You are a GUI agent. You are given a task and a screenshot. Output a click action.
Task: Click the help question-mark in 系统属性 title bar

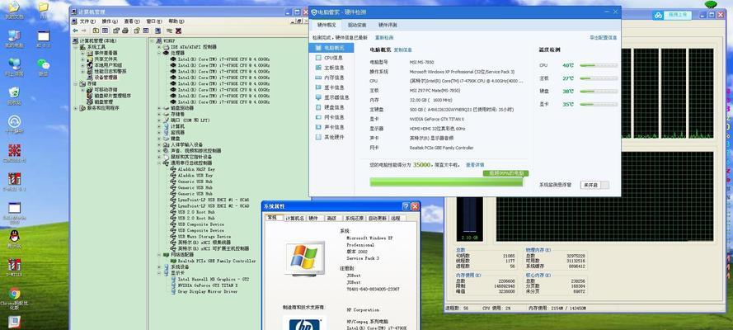click(x=406, y=206)
